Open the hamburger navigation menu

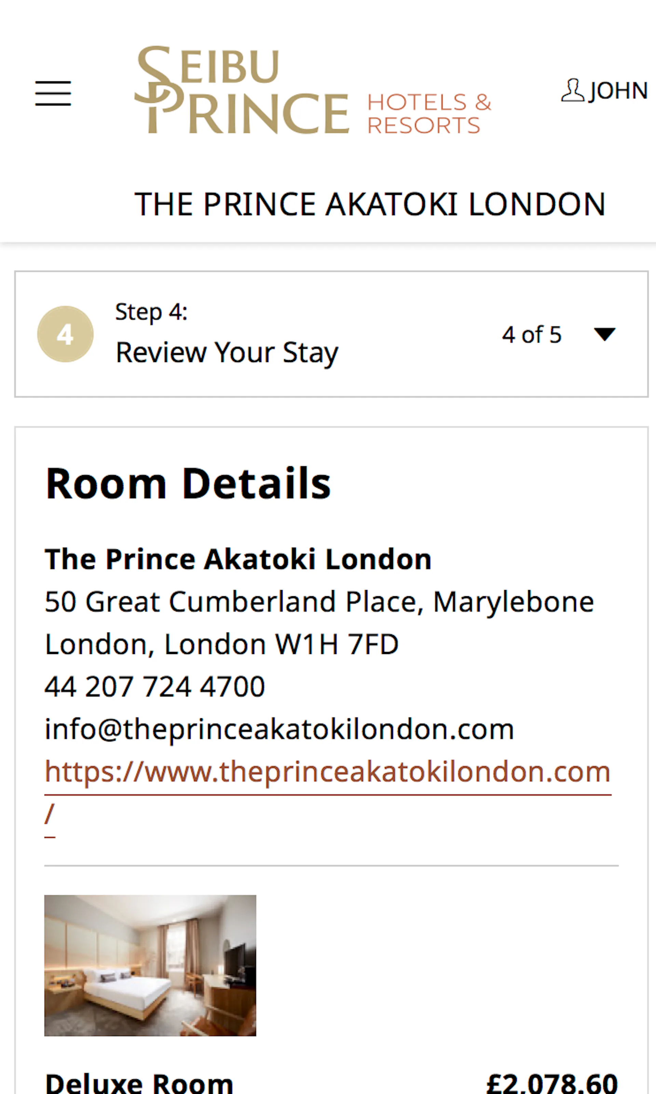click(x=53, y=93)
